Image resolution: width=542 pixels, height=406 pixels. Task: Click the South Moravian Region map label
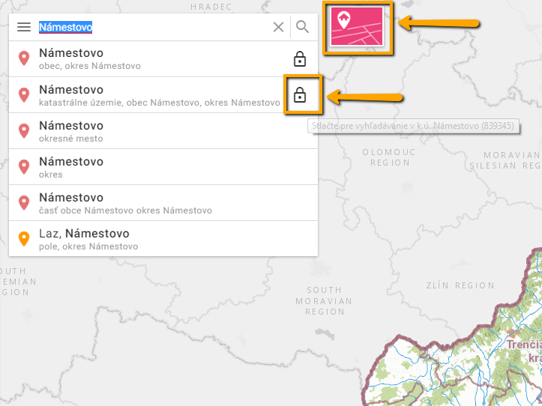pos(324,301)
